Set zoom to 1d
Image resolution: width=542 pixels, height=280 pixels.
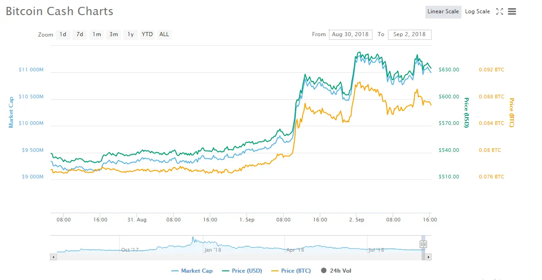(63, 34)
